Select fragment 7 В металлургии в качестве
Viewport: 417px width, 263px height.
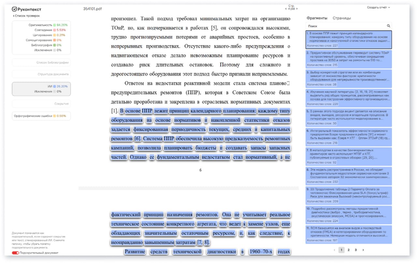pos(349,156)
